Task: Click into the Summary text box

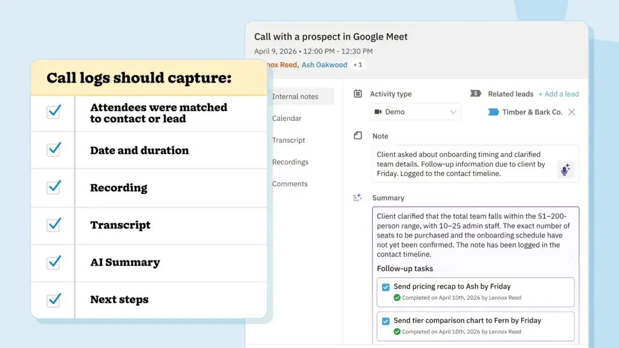Action: coord(475,275)
